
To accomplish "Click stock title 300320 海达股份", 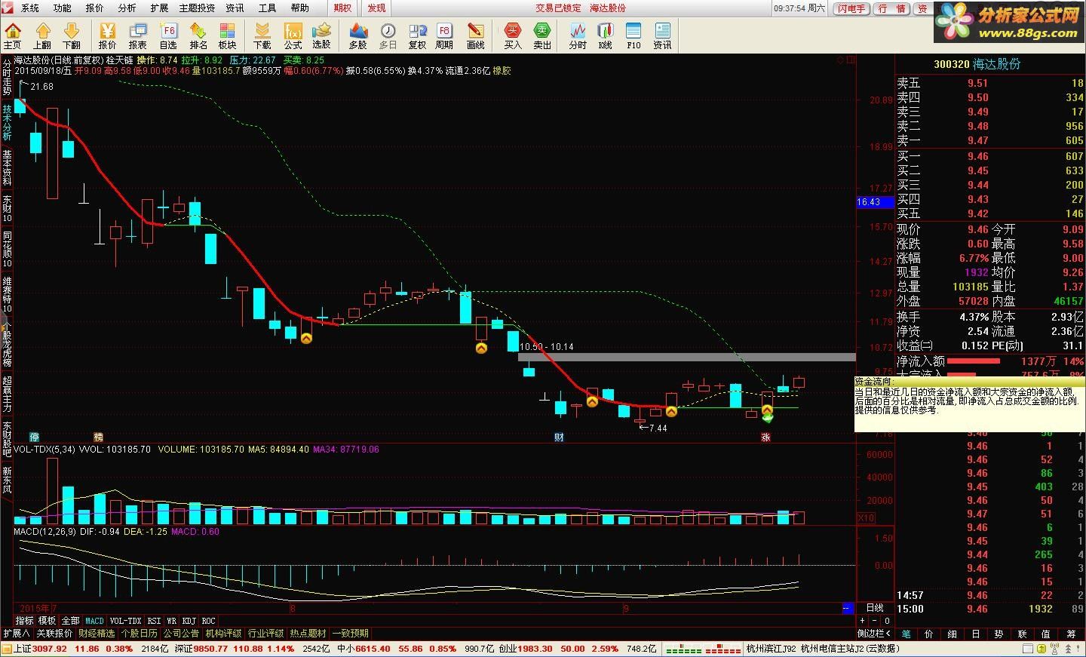I will tap(977, 64).
